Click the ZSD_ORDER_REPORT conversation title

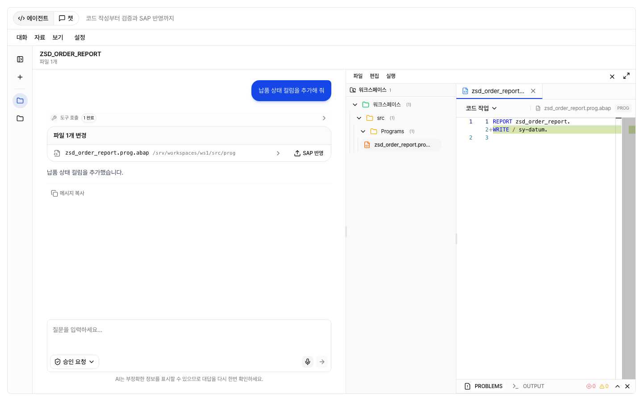[71, 54]
